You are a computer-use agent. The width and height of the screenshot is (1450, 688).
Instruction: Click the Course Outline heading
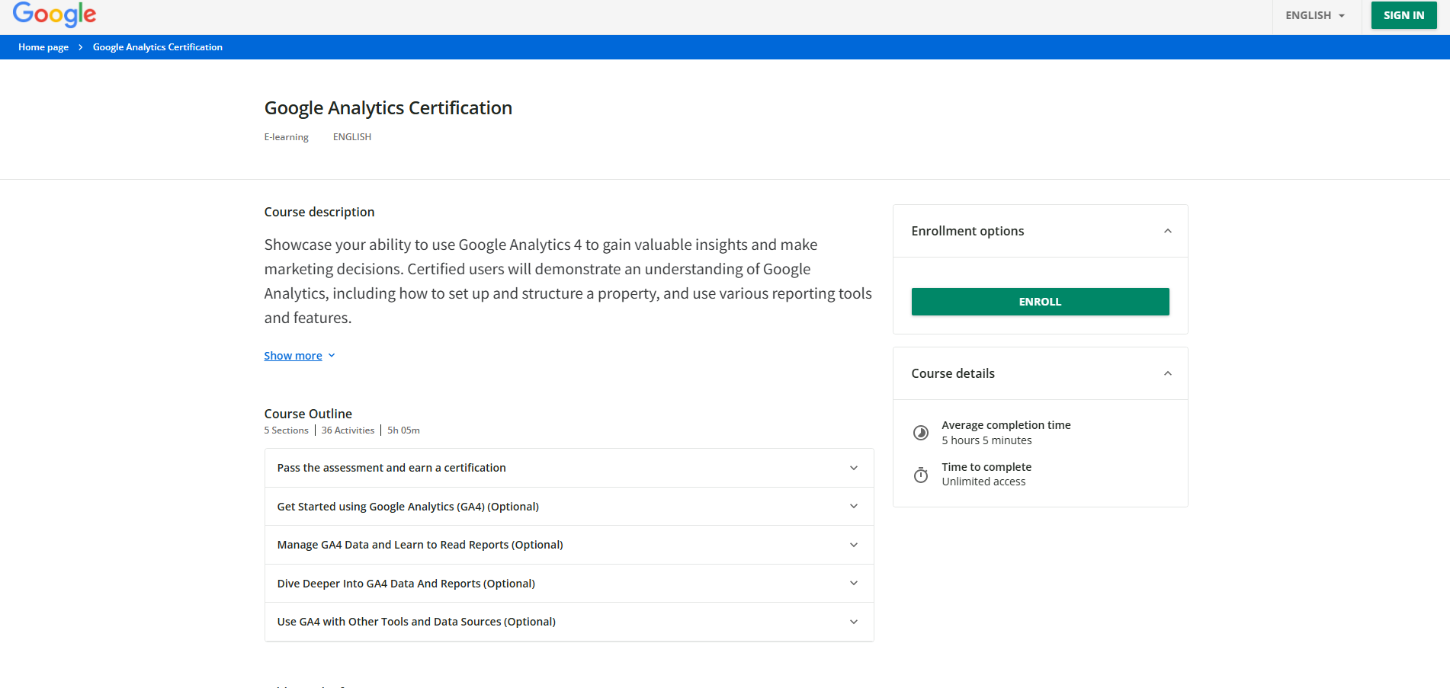coord(308,414)
